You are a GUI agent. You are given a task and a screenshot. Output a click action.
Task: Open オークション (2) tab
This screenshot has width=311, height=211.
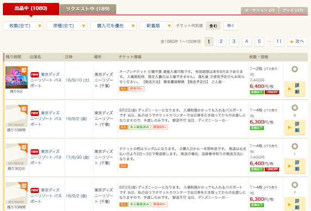(259, 11)
